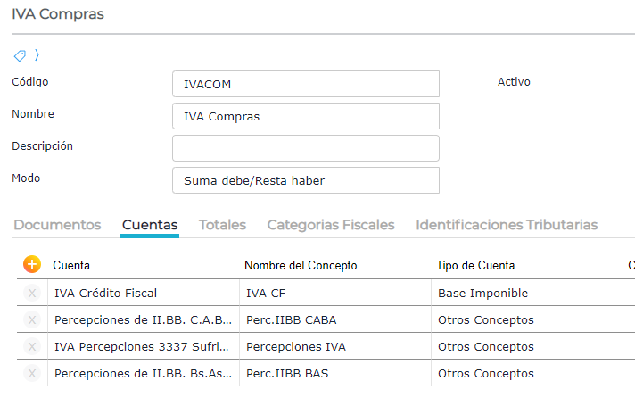Switch to the Documentos tab

(x=57, y=225)
